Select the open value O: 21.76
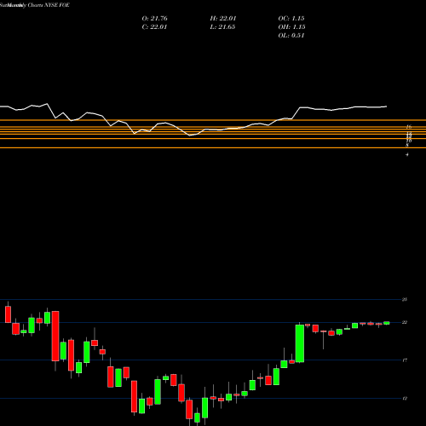Screen dimensions: 426x426 tap(154, 19)
